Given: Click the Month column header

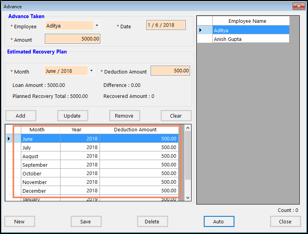Looking at the screenshot, I should pos(41,129).
